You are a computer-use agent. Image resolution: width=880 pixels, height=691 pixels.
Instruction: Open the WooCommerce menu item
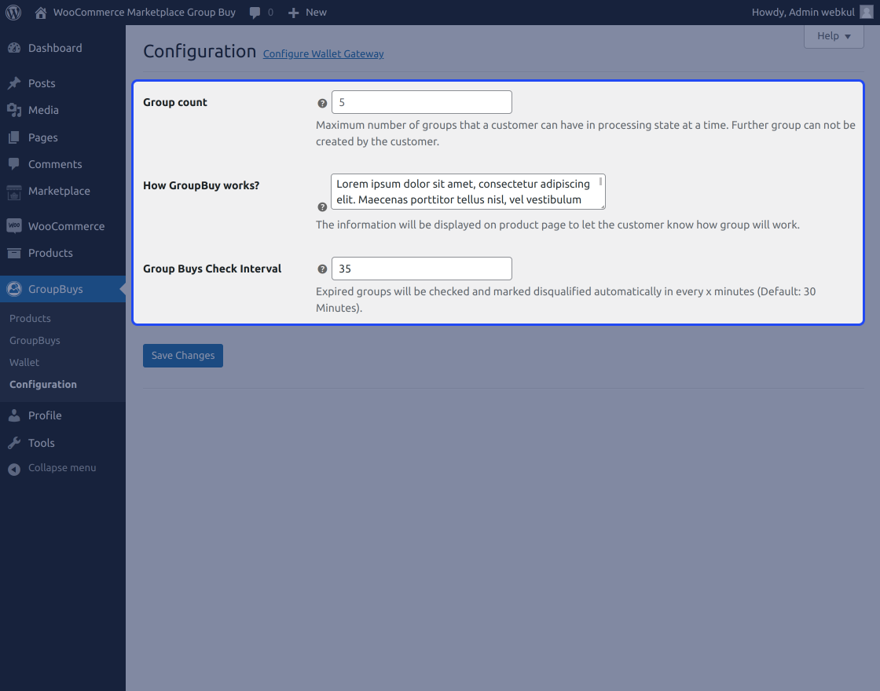point(66,226)
